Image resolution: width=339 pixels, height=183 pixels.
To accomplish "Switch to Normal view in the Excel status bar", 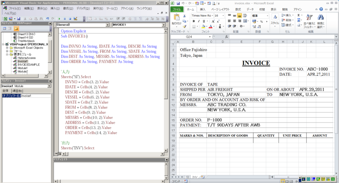I will pyautogui.click(x=283, y=181).
